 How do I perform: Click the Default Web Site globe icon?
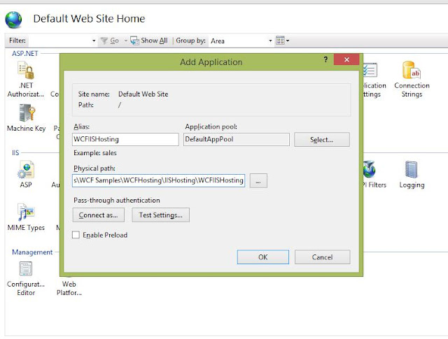pyautogui.click(x=13, y=20)
